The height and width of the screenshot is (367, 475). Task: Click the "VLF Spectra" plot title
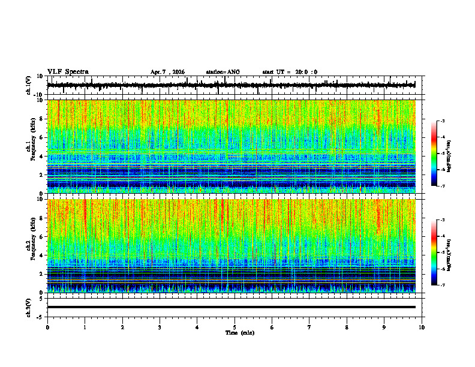click(68, 71)
